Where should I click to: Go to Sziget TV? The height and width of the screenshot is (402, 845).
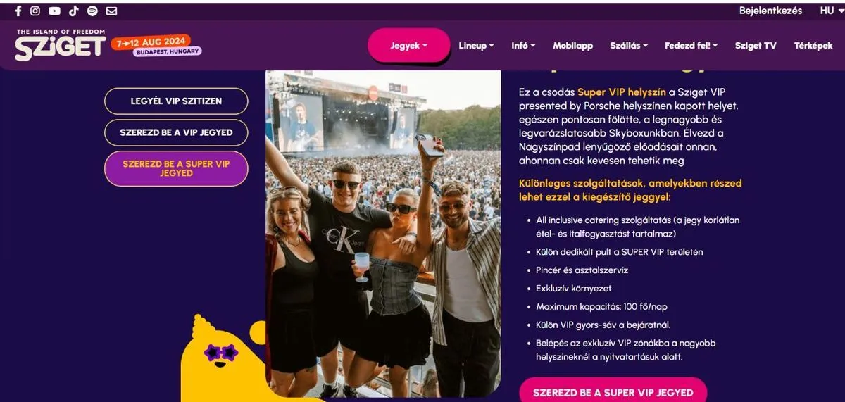[756, 46]
